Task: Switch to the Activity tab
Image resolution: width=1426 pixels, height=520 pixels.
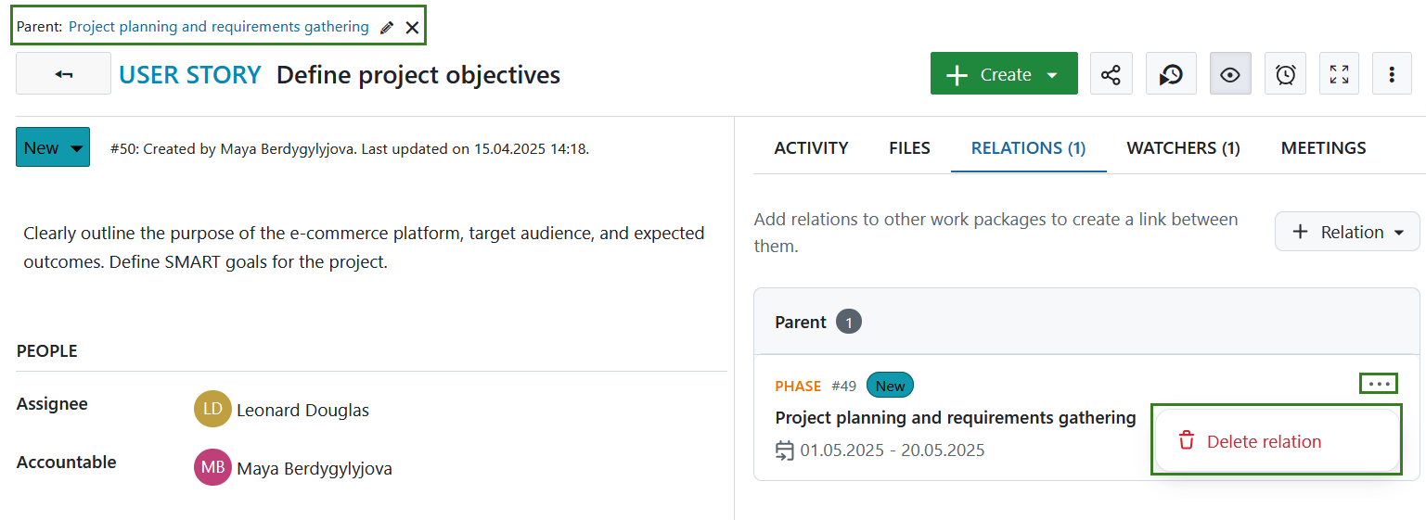Action: pos(811,148)
